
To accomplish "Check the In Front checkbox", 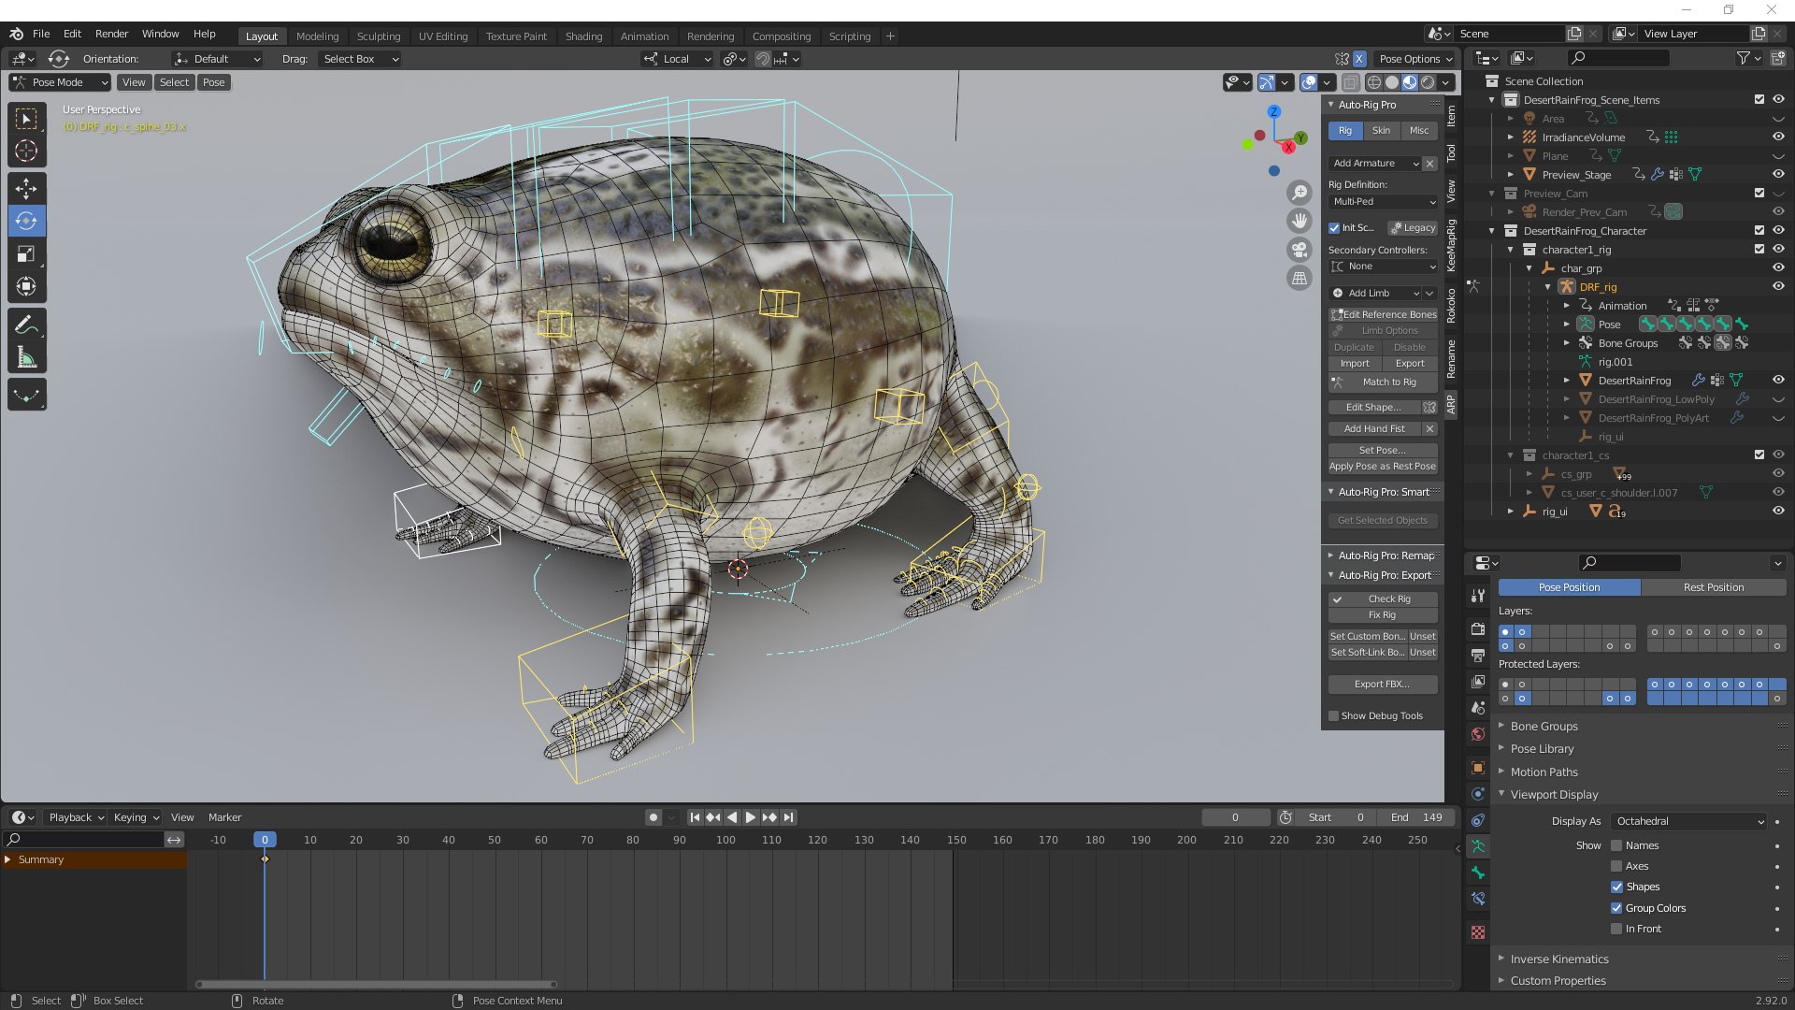I will [x=1616, y=929].
